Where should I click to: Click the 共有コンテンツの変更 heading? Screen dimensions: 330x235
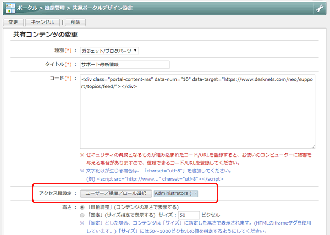point(46,36)
